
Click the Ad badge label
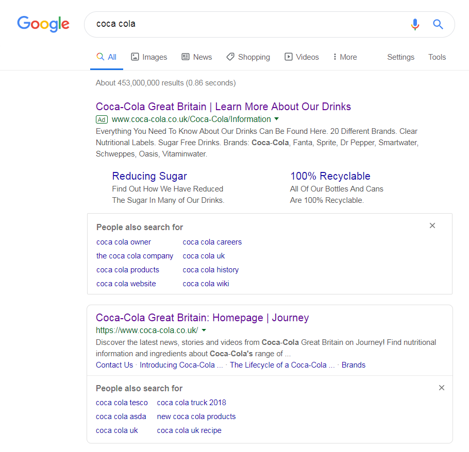102,119
